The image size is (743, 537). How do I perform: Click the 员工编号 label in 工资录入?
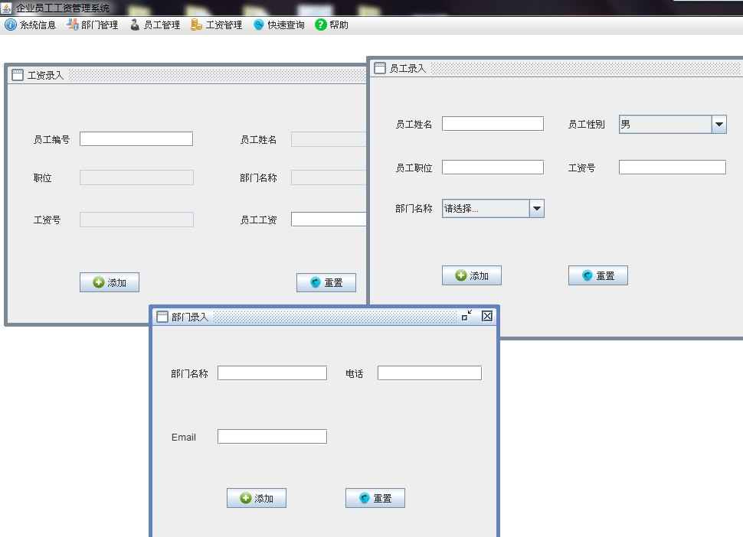point(51,139)
